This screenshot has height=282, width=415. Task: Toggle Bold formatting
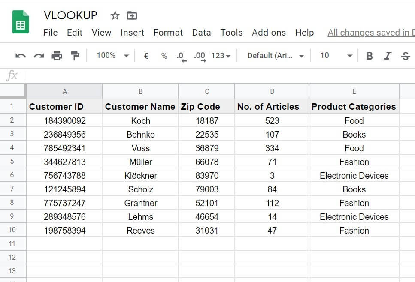(x=369, y=56)
